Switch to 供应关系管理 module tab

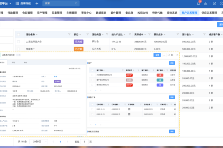(209, 13)
